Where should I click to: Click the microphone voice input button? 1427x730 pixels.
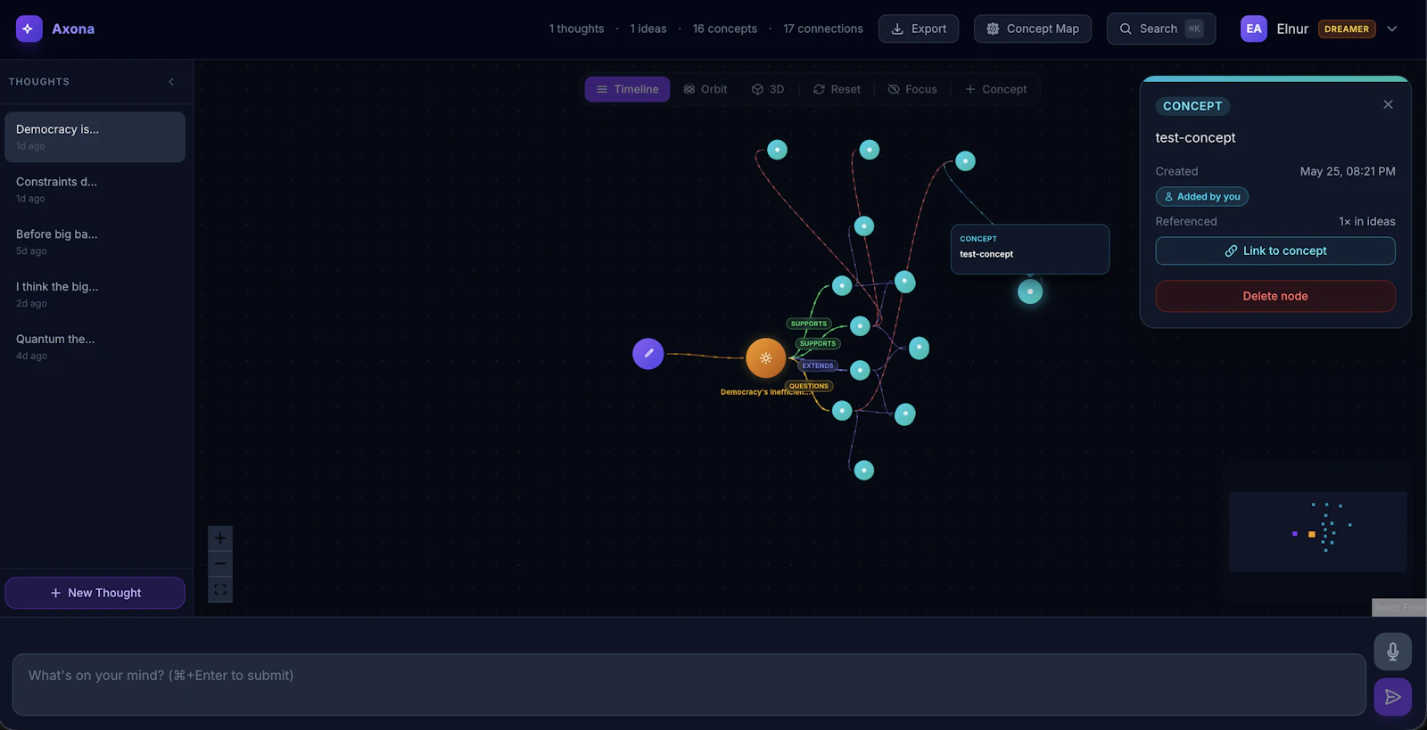point(1392,652)
